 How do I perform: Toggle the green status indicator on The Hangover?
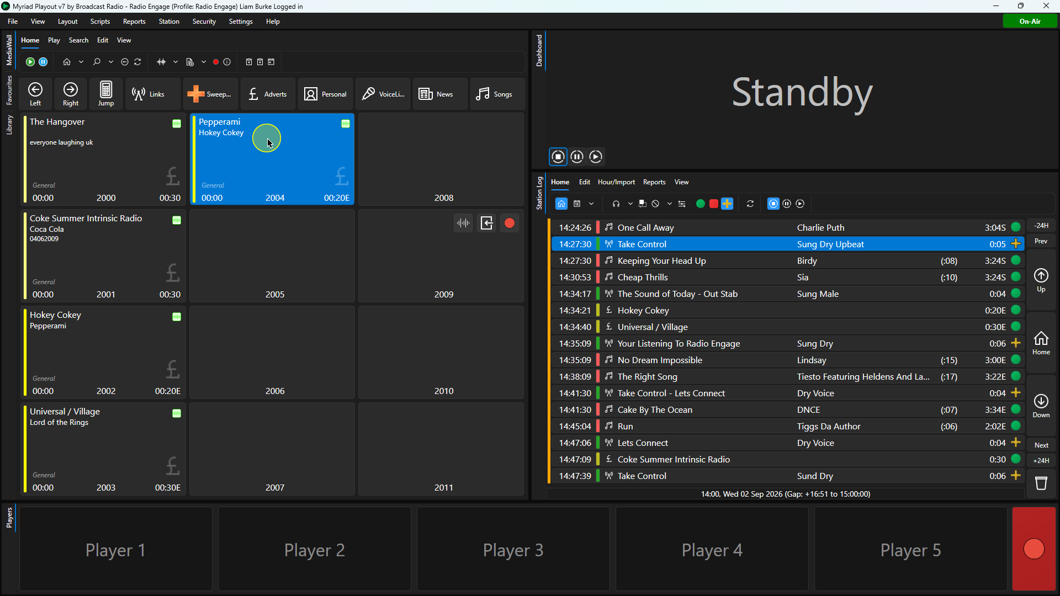pyautogui.click(x=177, y=124)
